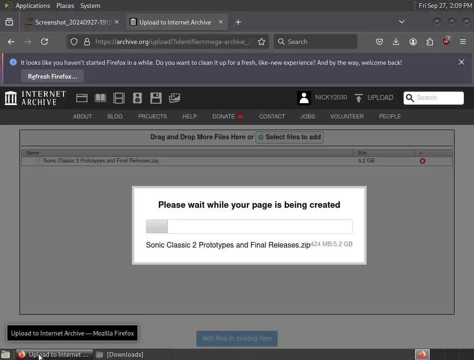The height and width of the screenshot is (360, 474).
Task: Open the extensions puzzle icon
Action: (430, 42)
